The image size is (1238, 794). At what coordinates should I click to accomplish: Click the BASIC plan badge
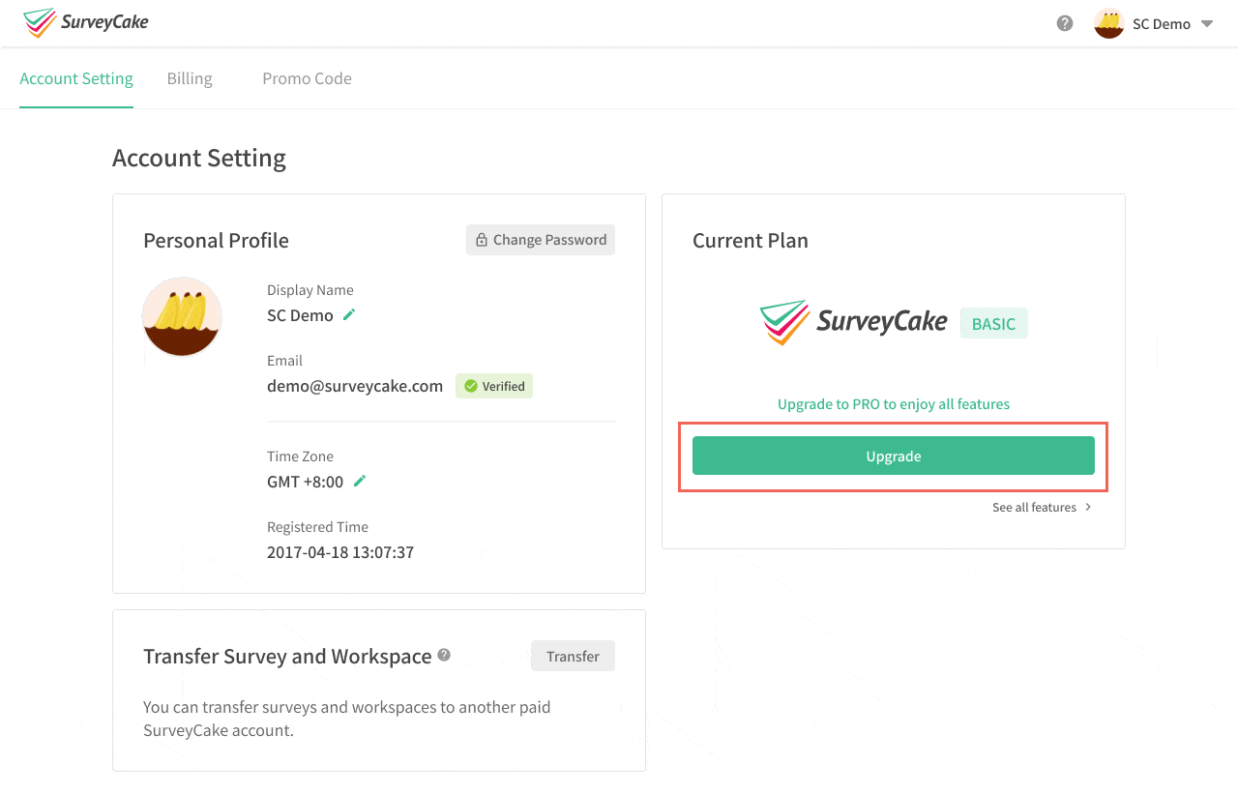993,323
